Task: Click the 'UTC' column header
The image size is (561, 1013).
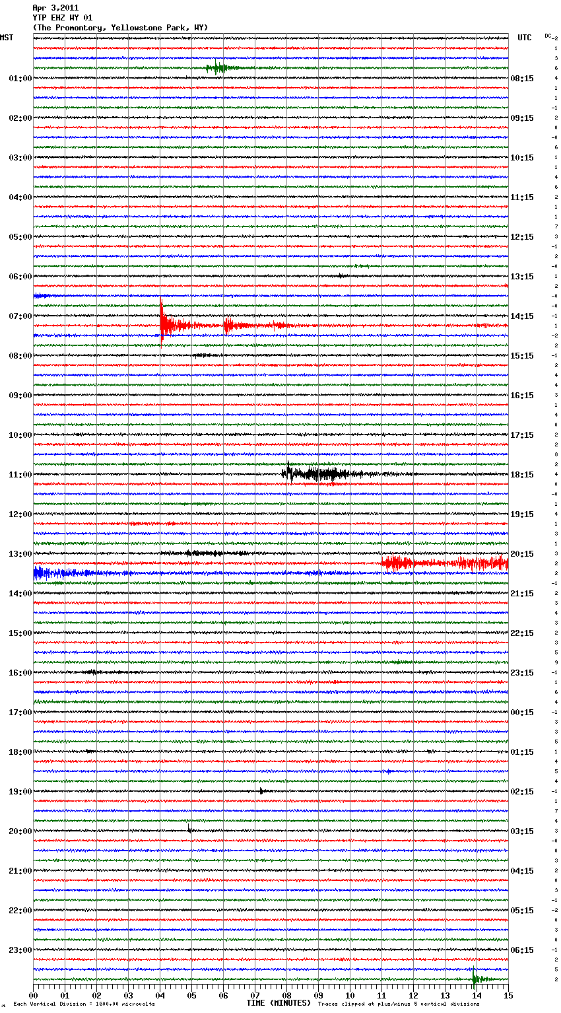Action: (524, 38)
